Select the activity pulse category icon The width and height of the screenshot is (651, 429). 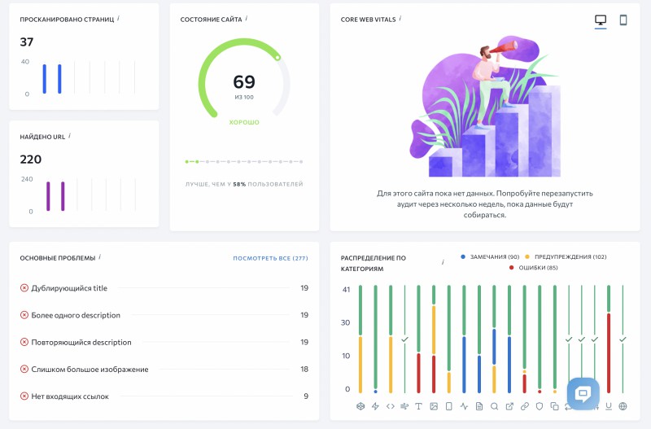coord(464,406)
